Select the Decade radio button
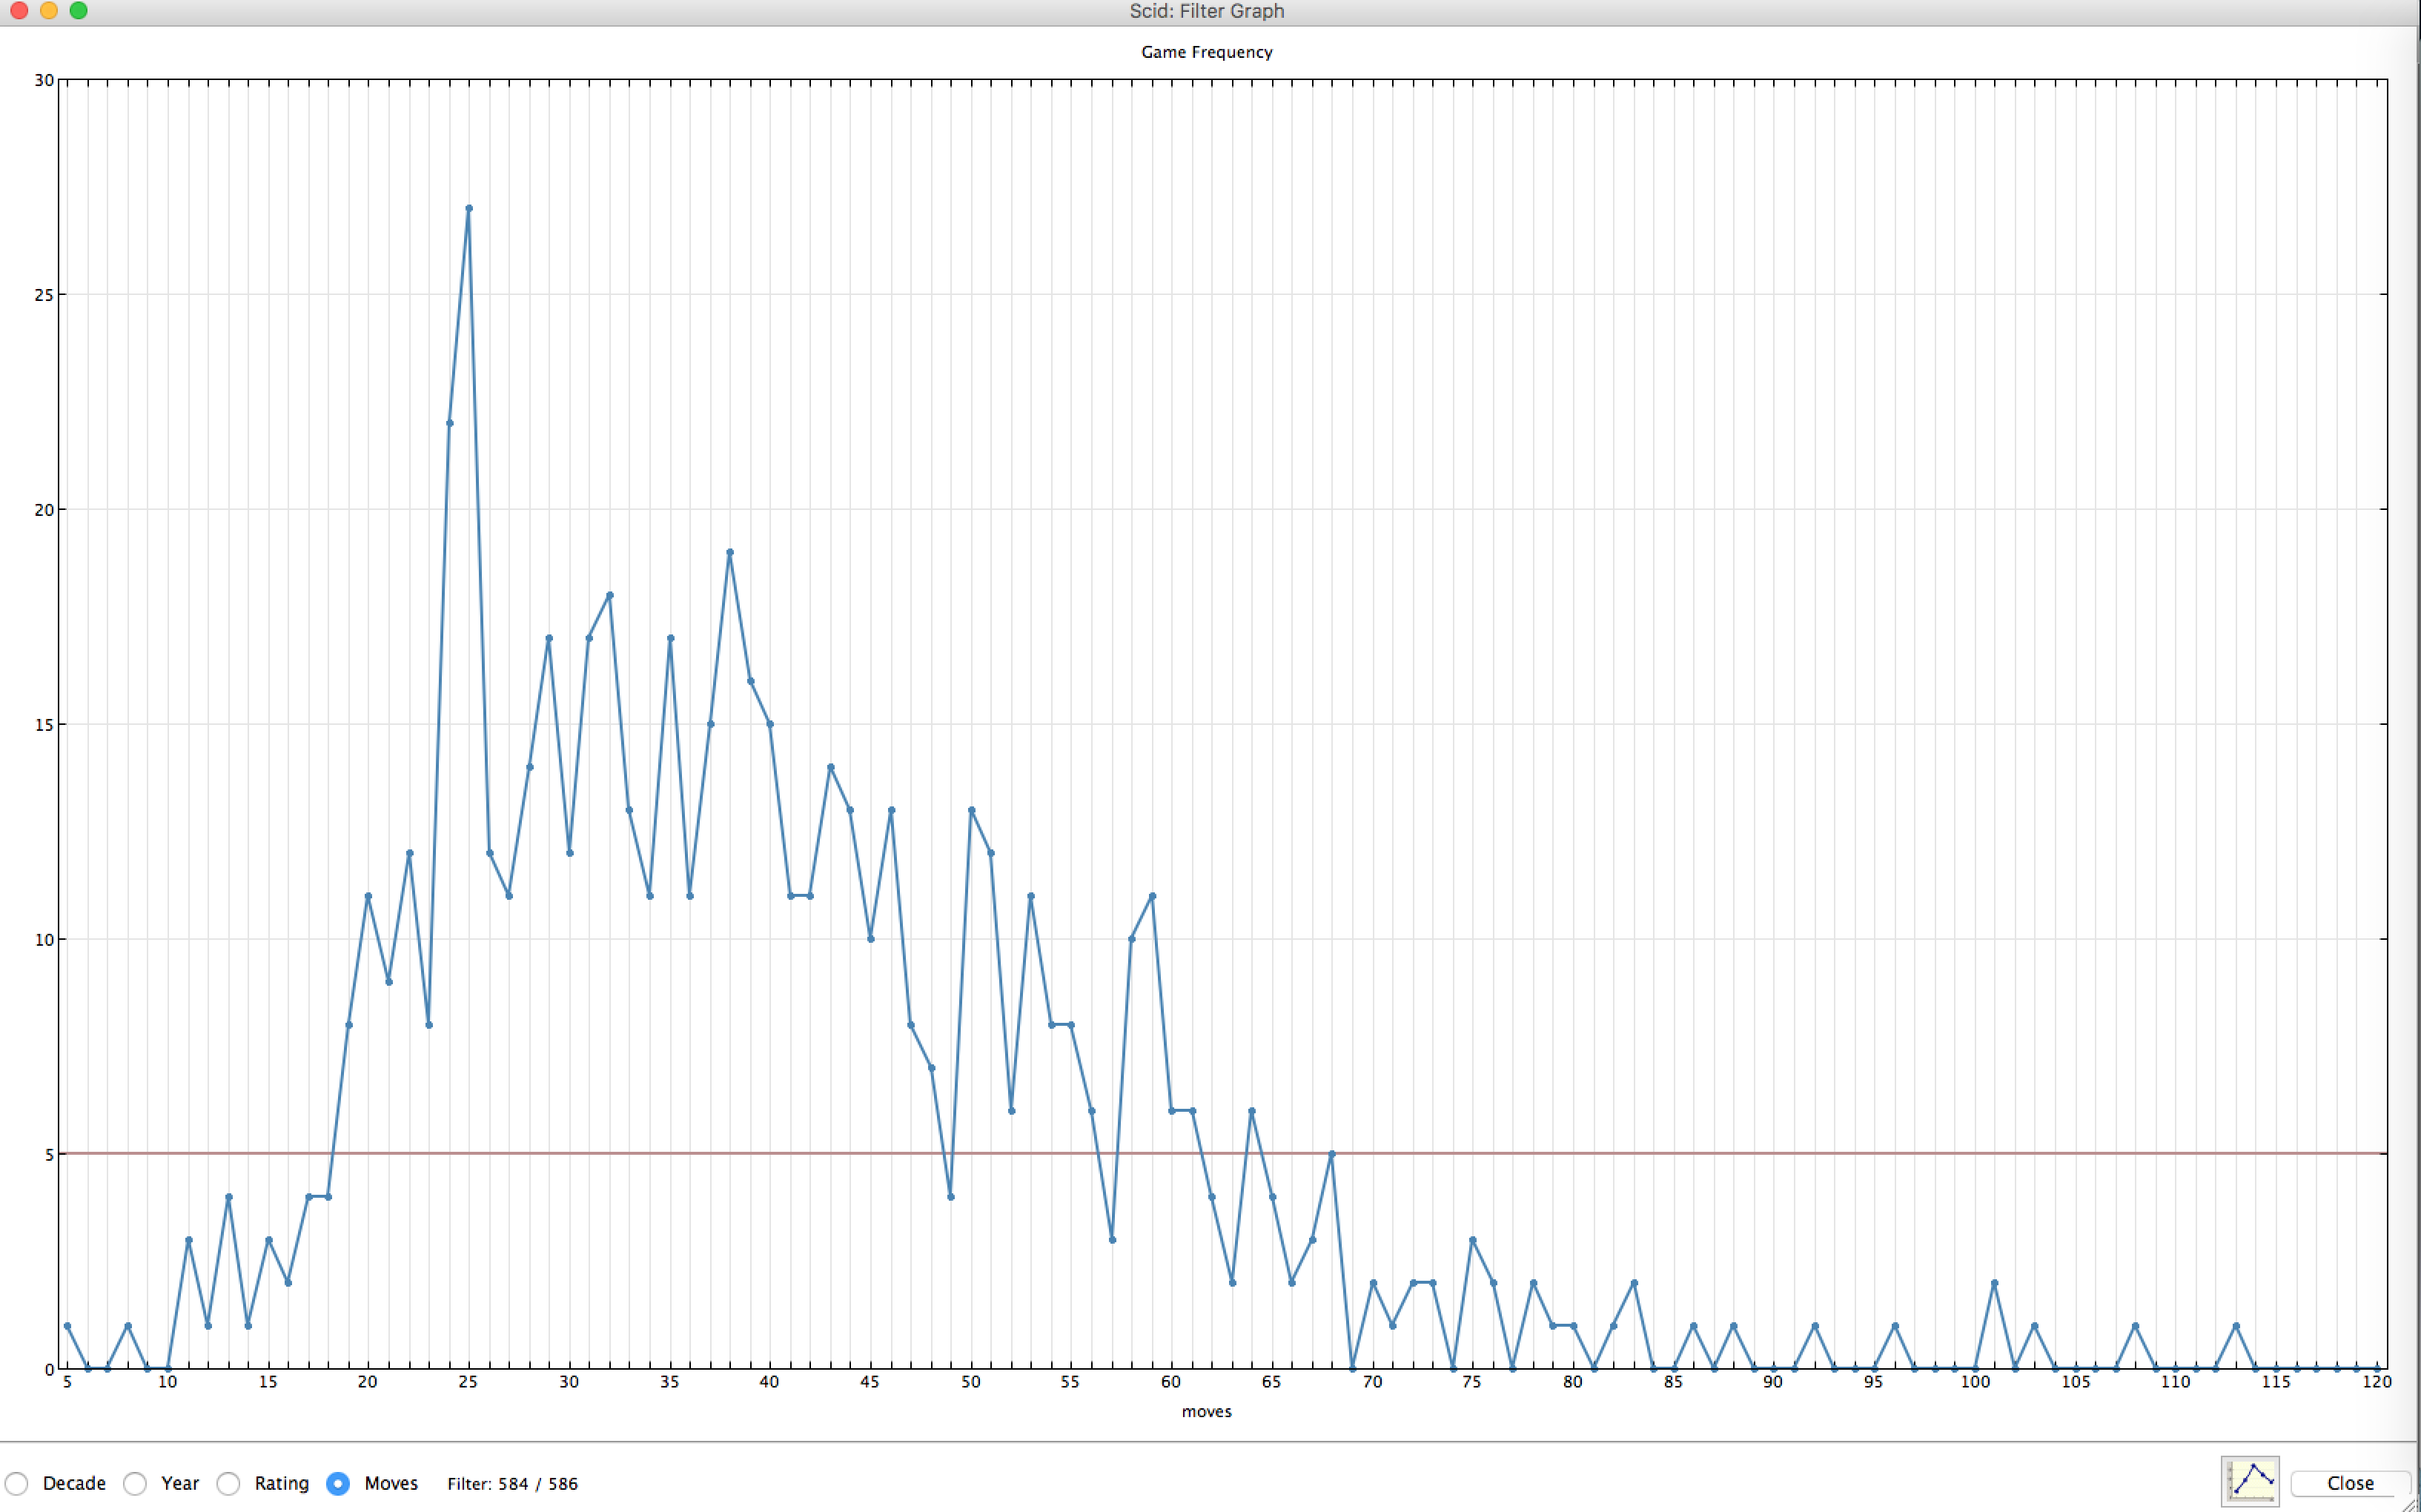 pos(17,1483)
